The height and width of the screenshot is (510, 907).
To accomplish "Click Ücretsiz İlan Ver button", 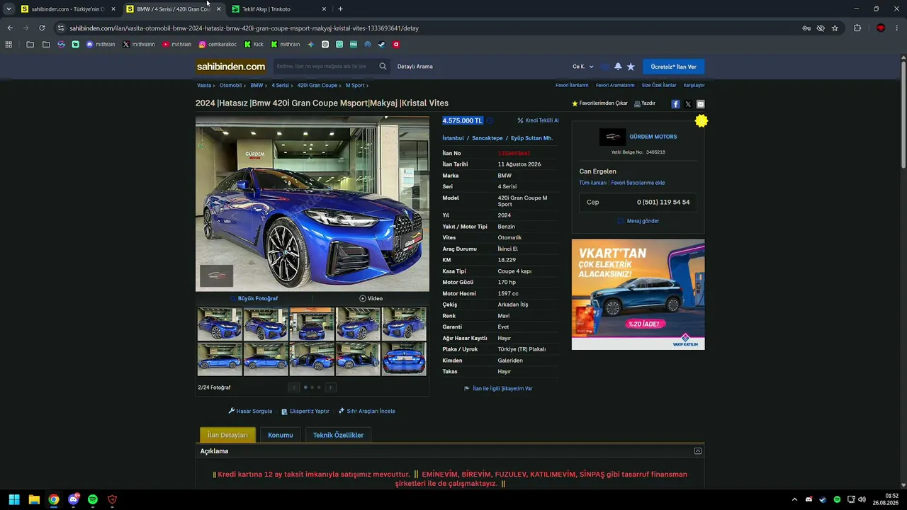I will (673, 67).
